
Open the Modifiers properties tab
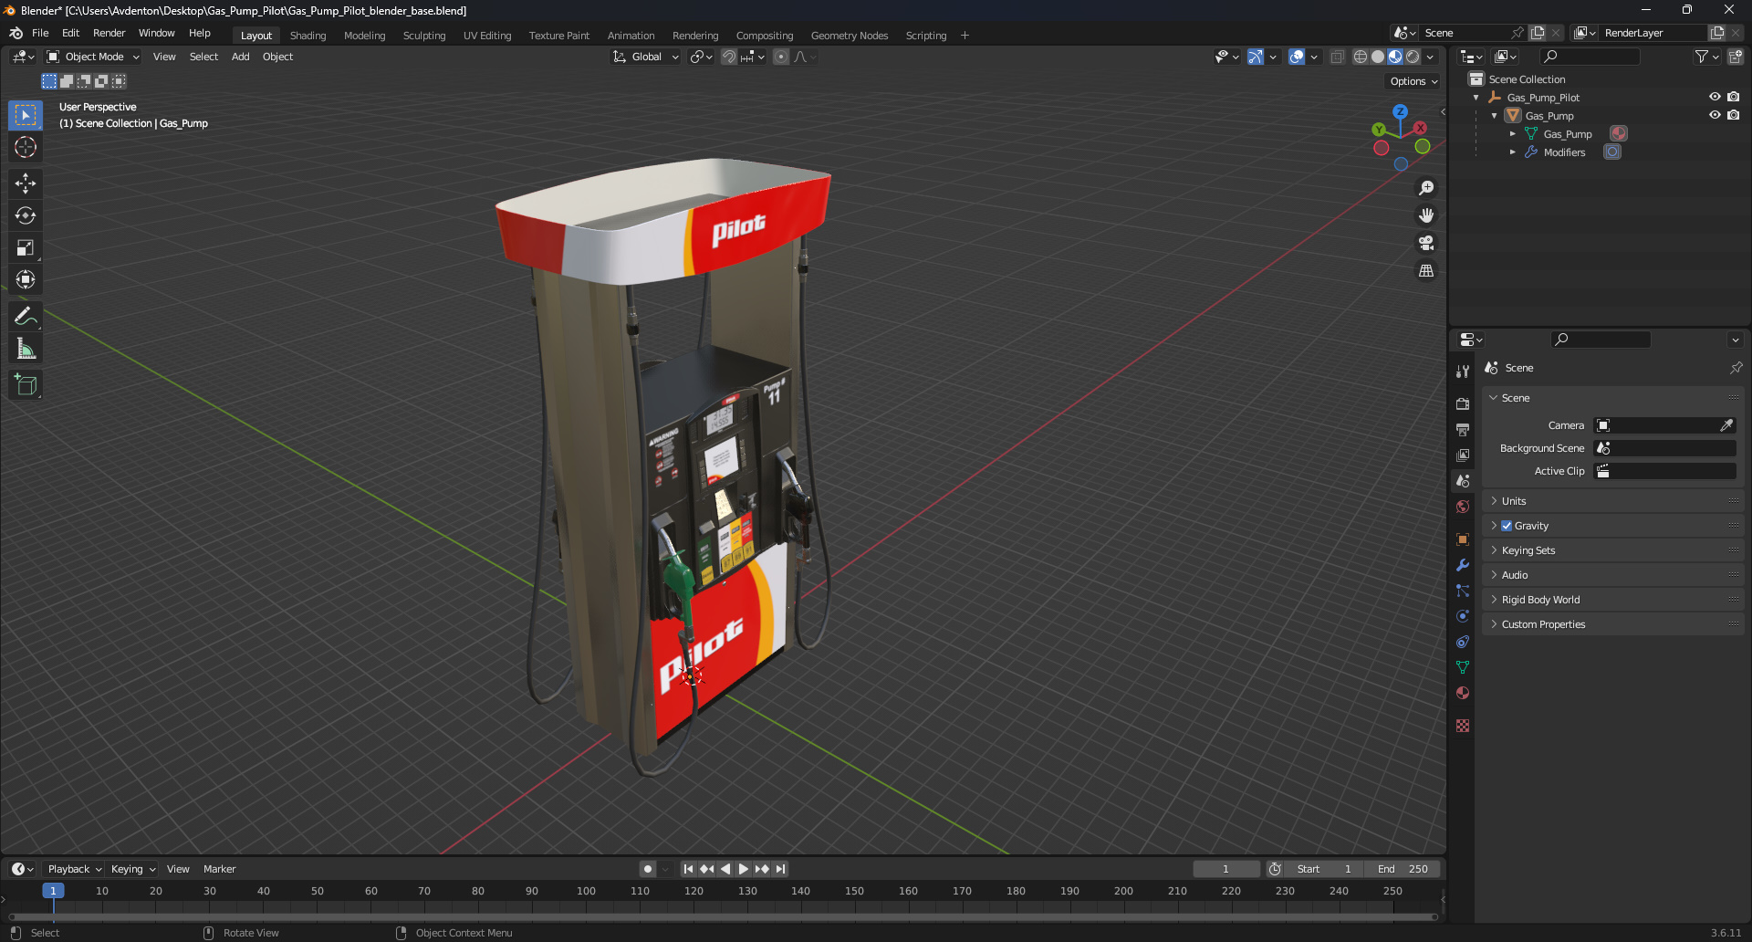(1463, 565)
